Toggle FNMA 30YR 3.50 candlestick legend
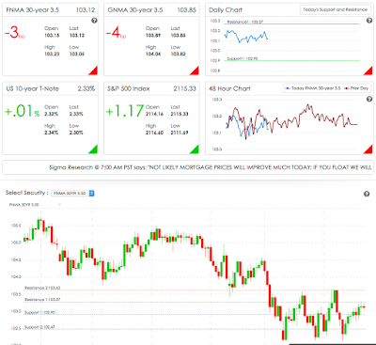Screen dimensions: 376x345 (x=24, y=205)
